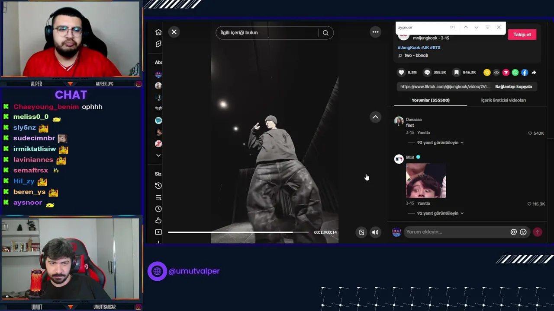Click the #JungKook hashtag link

click(x=409, y=48)
